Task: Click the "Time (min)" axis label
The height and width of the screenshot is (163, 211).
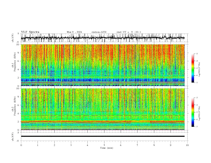Action: point(107,148)
